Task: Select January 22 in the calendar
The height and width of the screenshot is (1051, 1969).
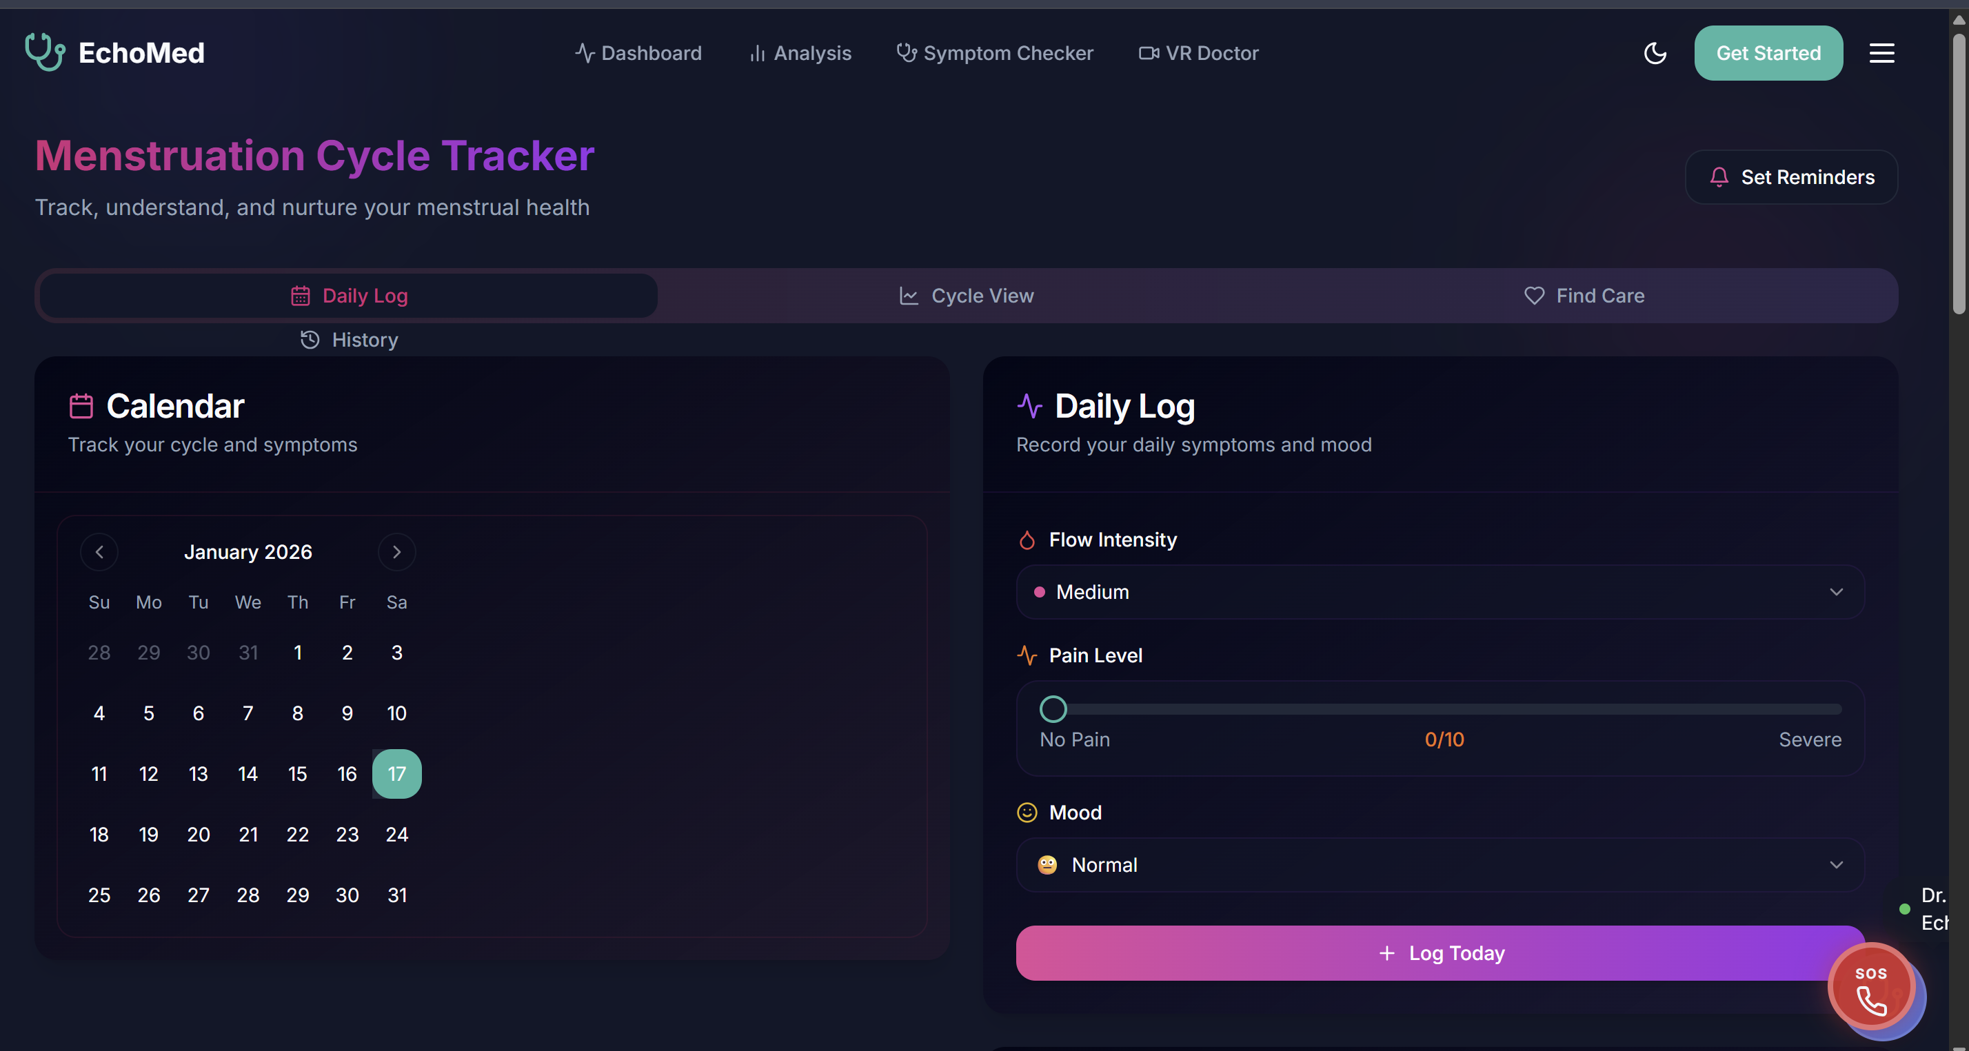Action: coord(297,834)
